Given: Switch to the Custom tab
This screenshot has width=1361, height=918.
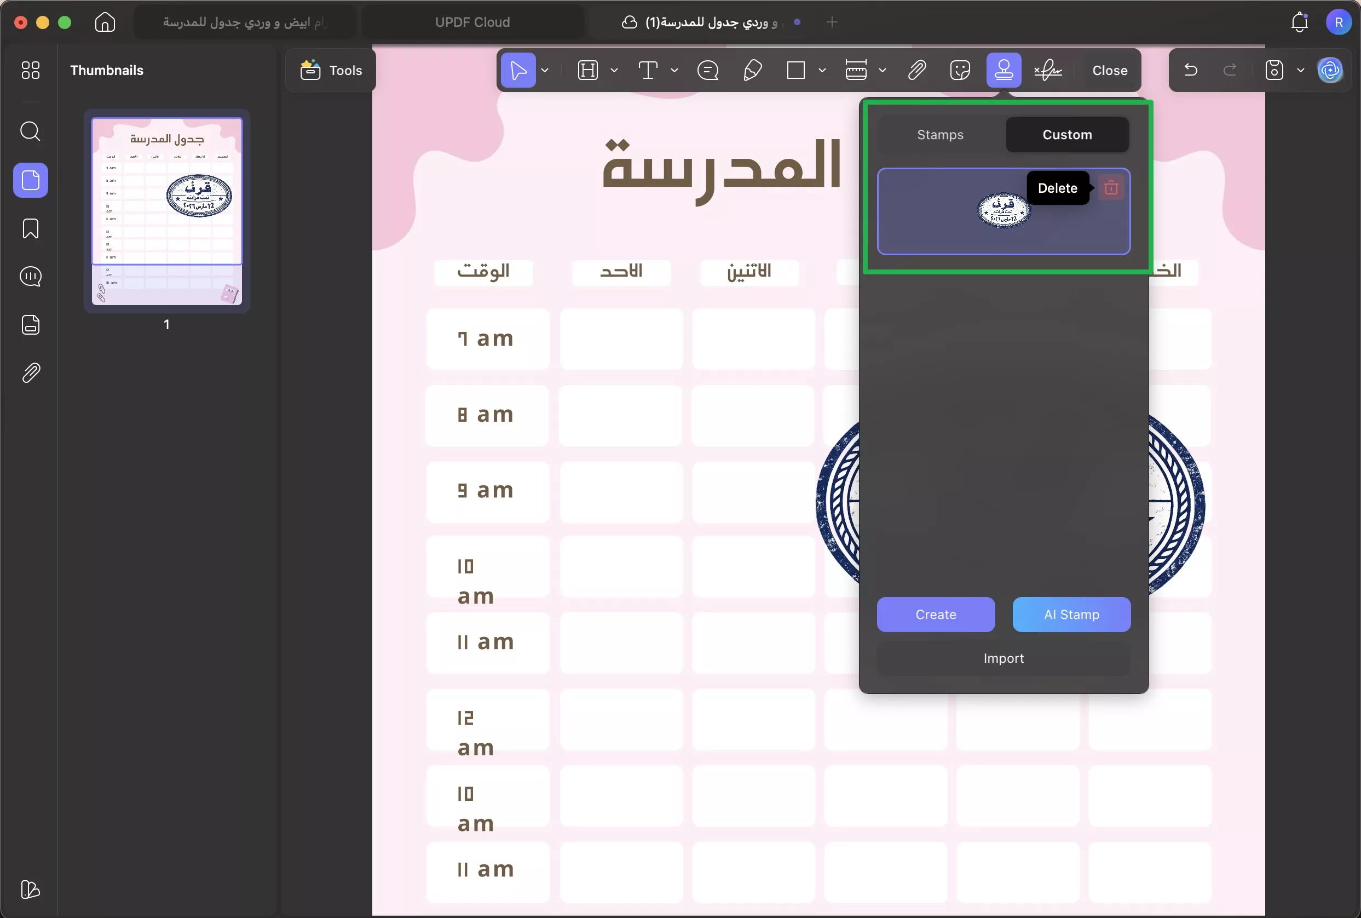Looking at the screenshot, I should 1066,134.
